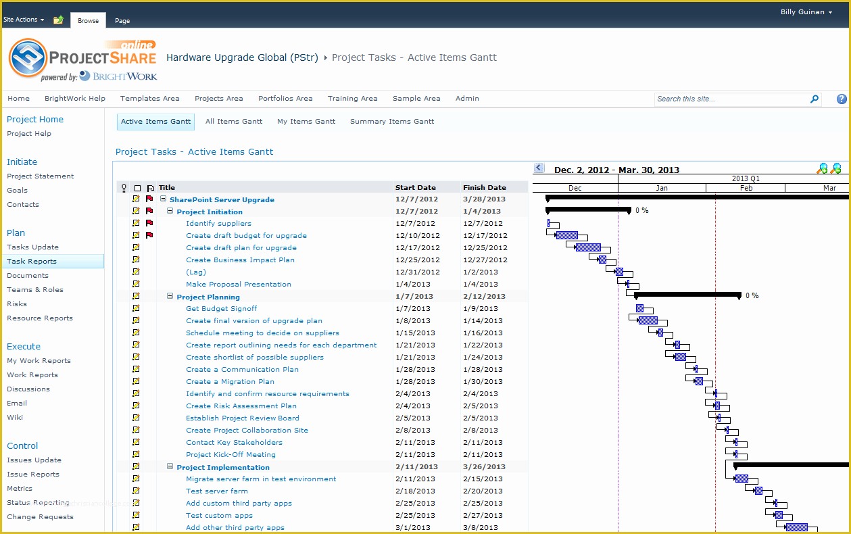Open BrightWork Help in top navigation
Screen dimensions: 851x534
[75, 99]
